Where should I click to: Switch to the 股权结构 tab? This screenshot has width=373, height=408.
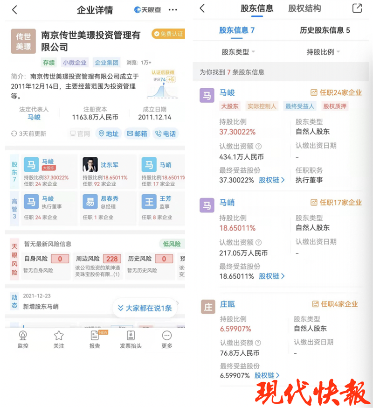click(x=304, y=8)
